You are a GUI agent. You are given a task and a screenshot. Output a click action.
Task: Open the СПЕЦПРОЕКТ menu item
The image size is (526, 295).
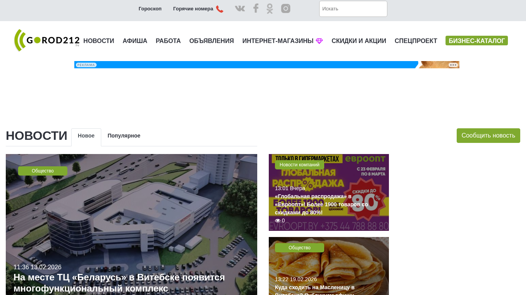tap(416, 41)
